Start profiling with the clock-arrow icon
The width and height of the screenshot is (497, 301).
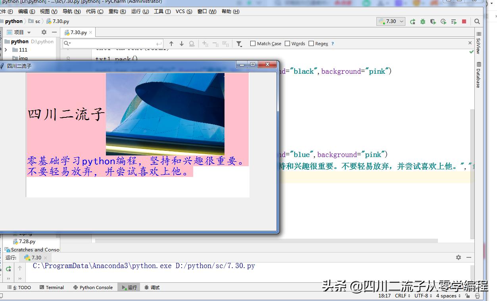pyautogui.click(x=443, y=21)
